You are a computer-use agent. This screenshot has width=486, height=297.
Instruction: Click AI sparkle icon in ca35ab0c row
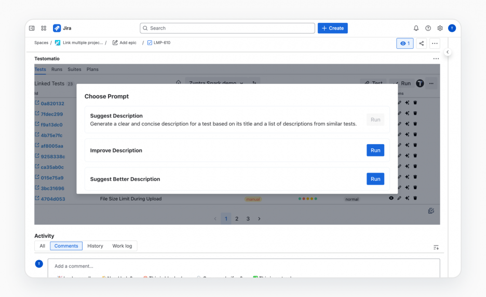click(407, 166)
